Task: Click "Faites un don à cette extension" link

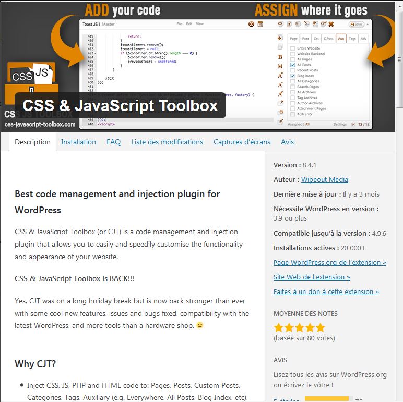Action: pos(326,292)
